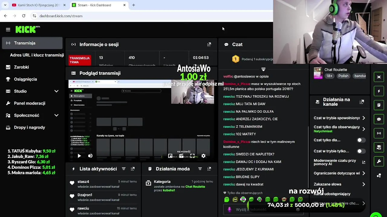Click the 18+ tag
Image resolution: width=387 pixels, height=217 pixels.
click(x=329, y=76)
